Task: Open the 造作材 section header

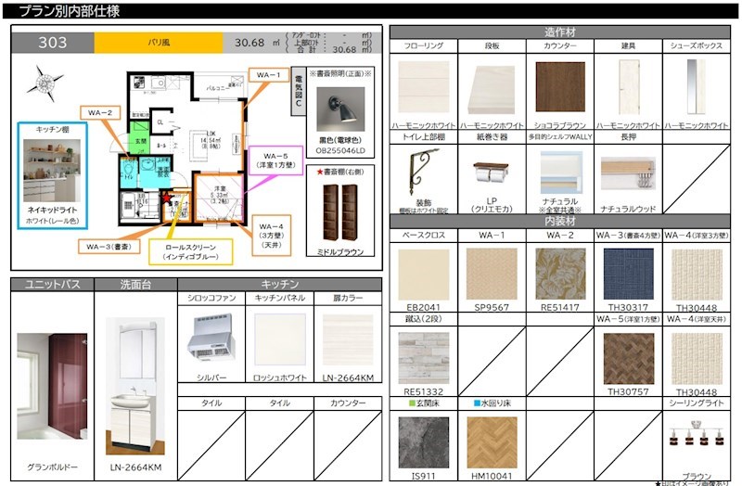Action: coord(560,32)
